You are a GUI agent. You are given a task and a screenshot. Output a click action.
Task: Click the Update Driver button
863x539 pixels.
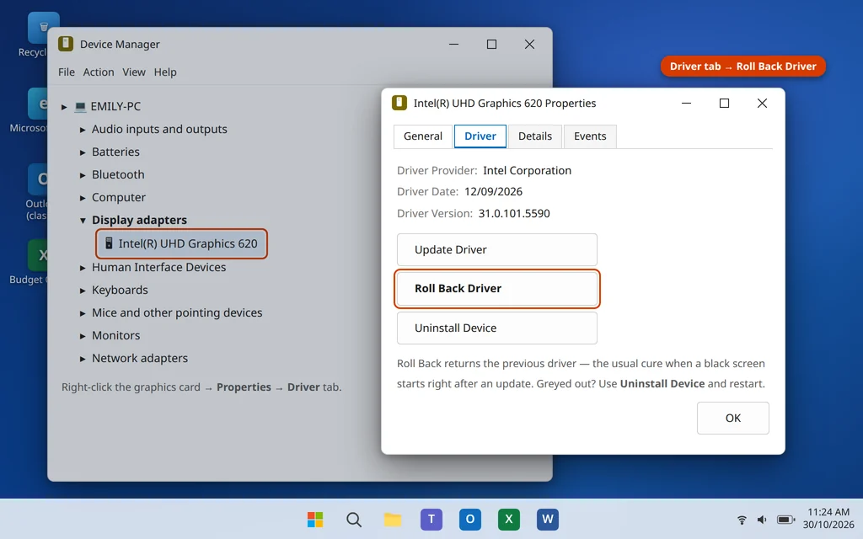(497, 249)
